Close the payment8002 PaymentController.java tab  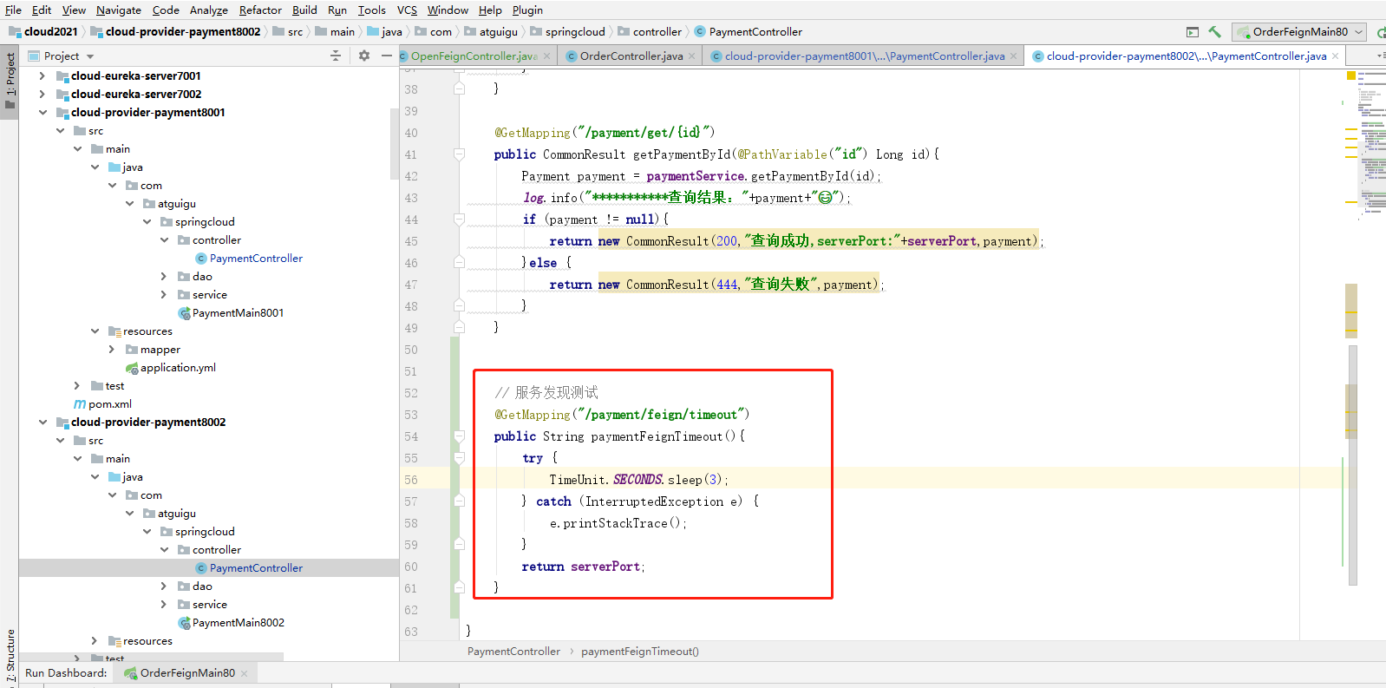tap(1335, 56)
